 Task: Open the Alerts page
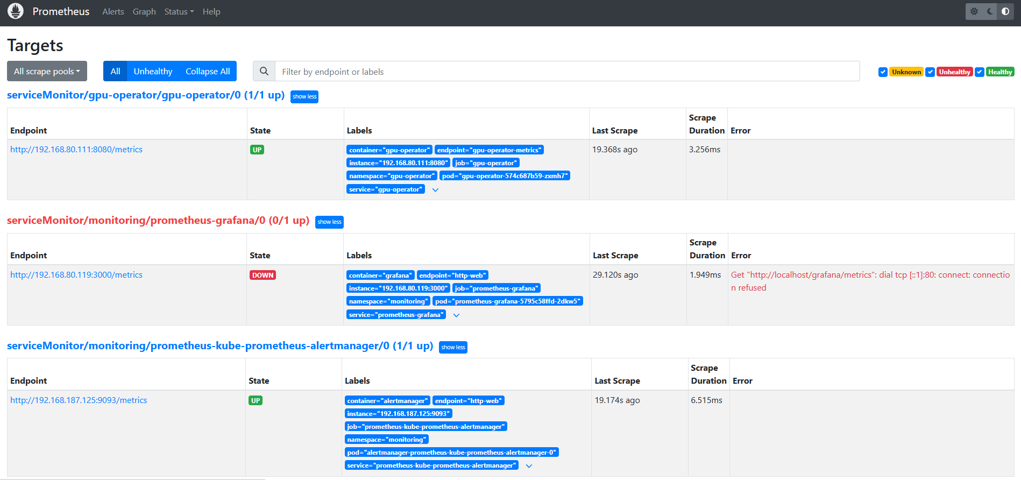click(x=113, y=11)
